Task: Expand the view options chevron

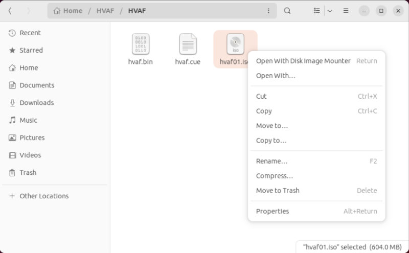Action: [x=330, y=11]
